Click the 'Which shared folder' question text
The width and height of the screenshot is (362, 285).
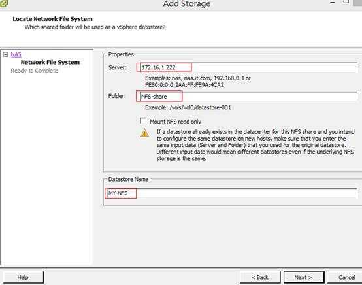[95, 27]
